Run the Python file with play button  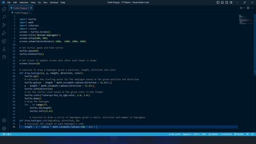click(241, 8)
